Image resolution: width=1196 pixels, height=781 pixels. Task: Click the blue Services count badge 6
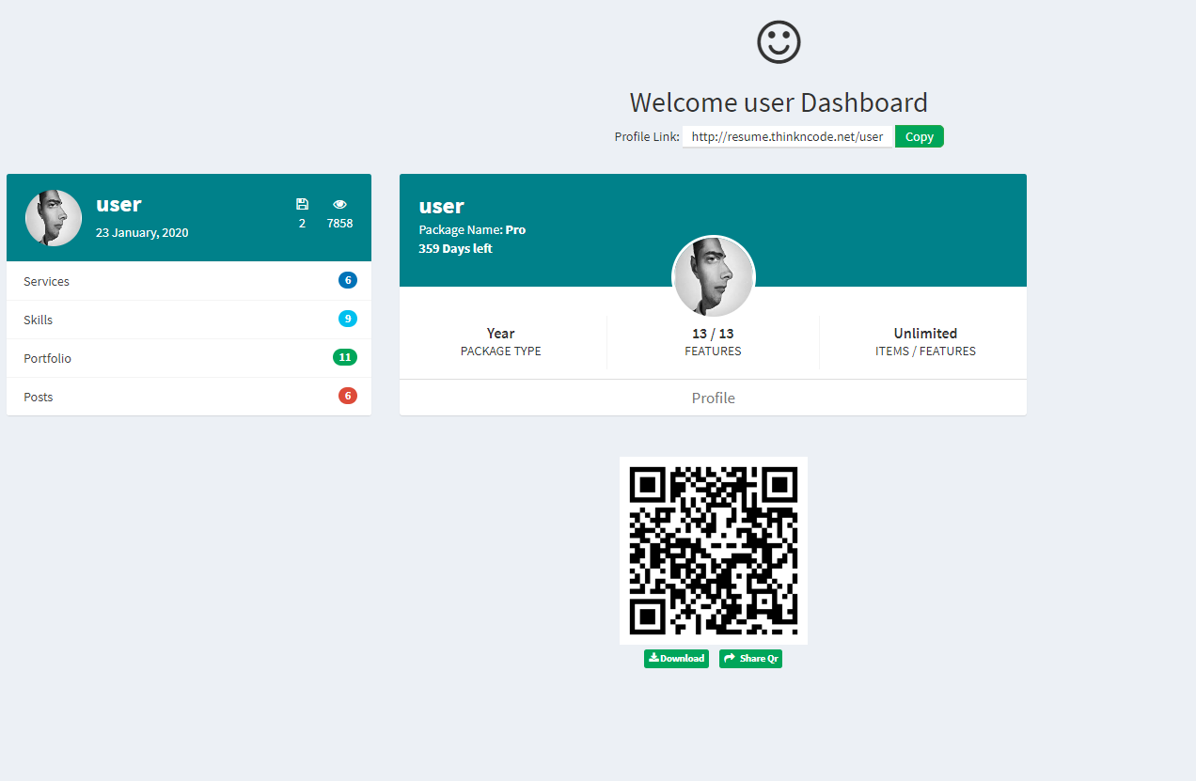tap(348, 280)
